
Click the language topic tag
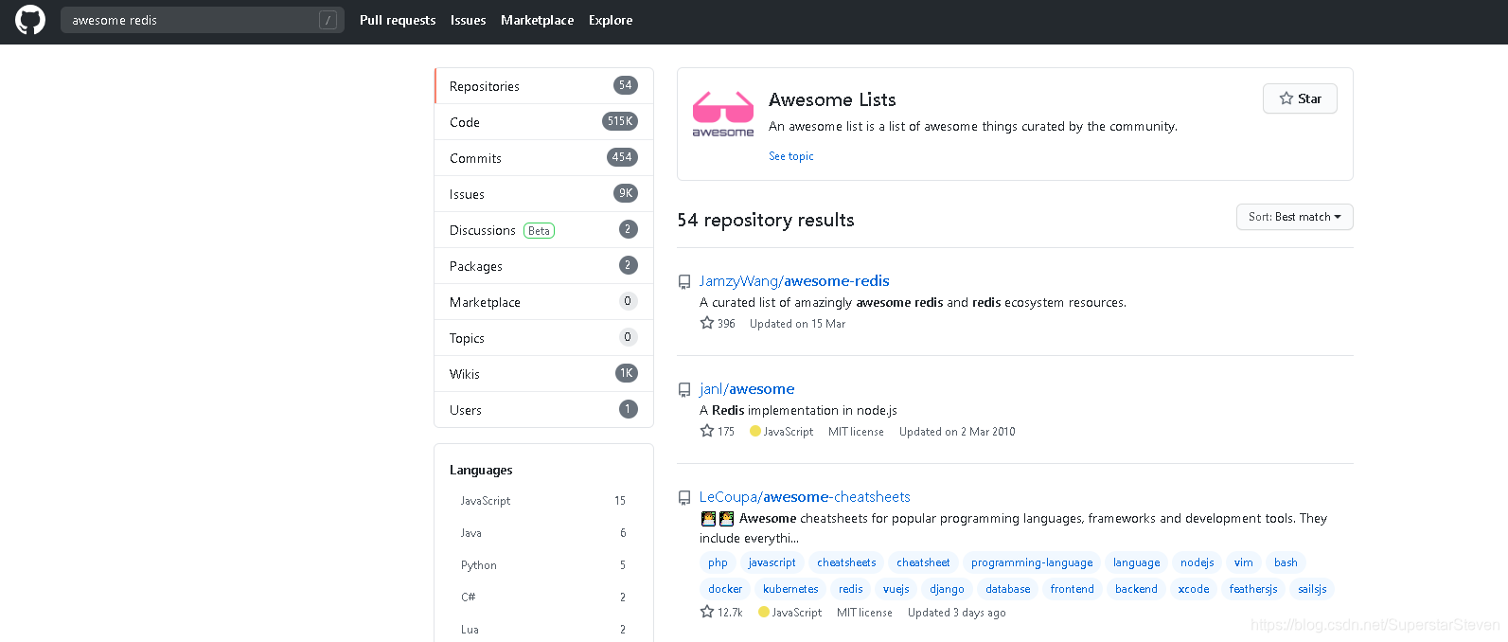click(x=1136, y=562)
